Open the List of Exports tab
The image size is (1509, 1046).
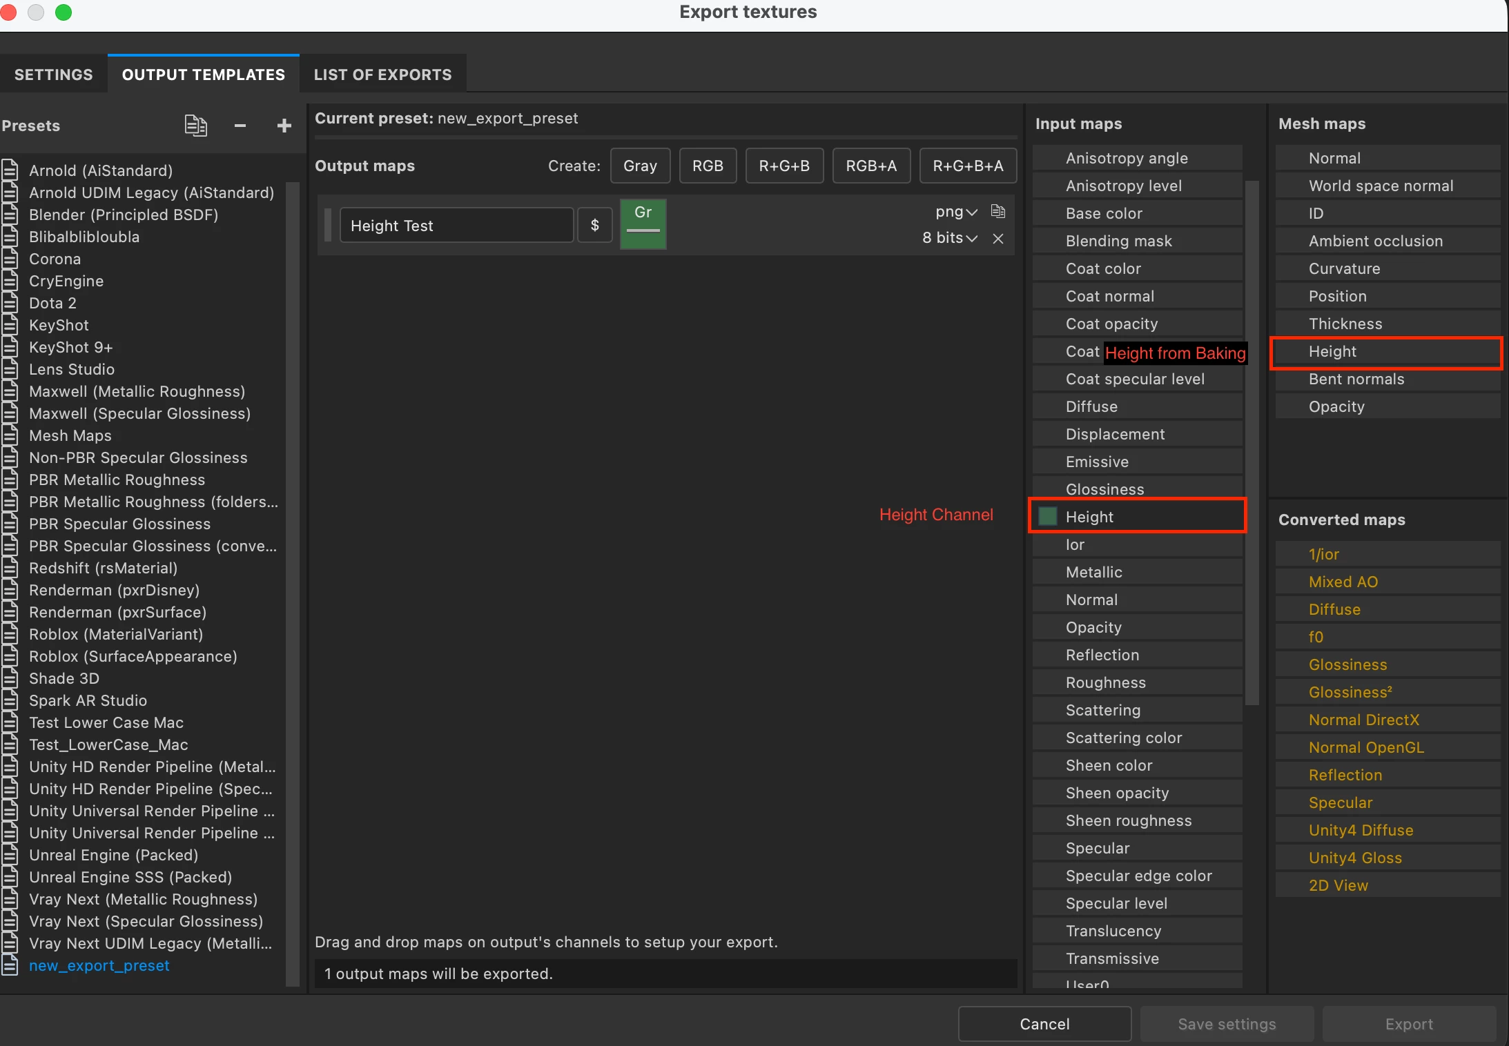[382, 75]
